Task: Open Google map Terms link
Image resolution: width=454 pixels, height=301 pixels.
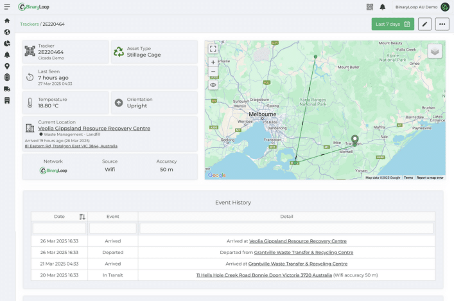Action: 408,178
